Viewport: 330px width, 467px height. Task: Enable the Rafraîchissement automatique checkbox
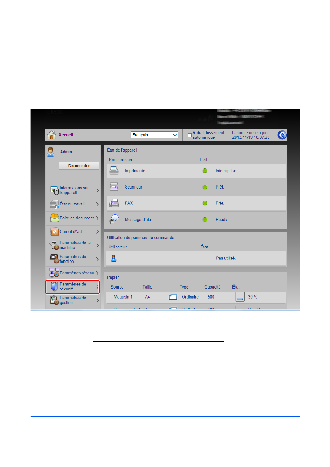tap(190, 135)
